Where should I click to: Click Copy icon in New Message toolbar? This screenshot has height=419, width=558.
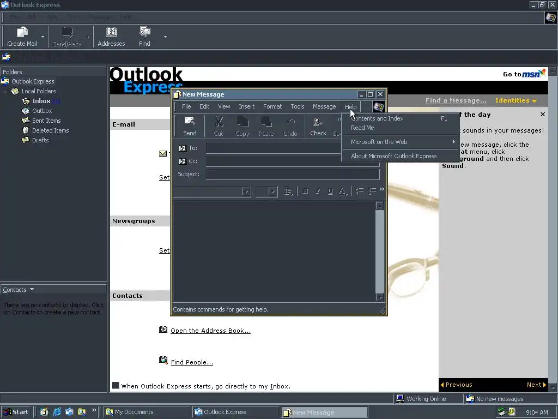click(x=242, y=126)
